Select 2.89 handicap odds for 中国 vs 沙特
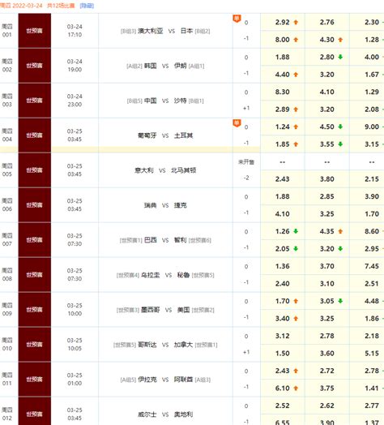 point(283,109)
